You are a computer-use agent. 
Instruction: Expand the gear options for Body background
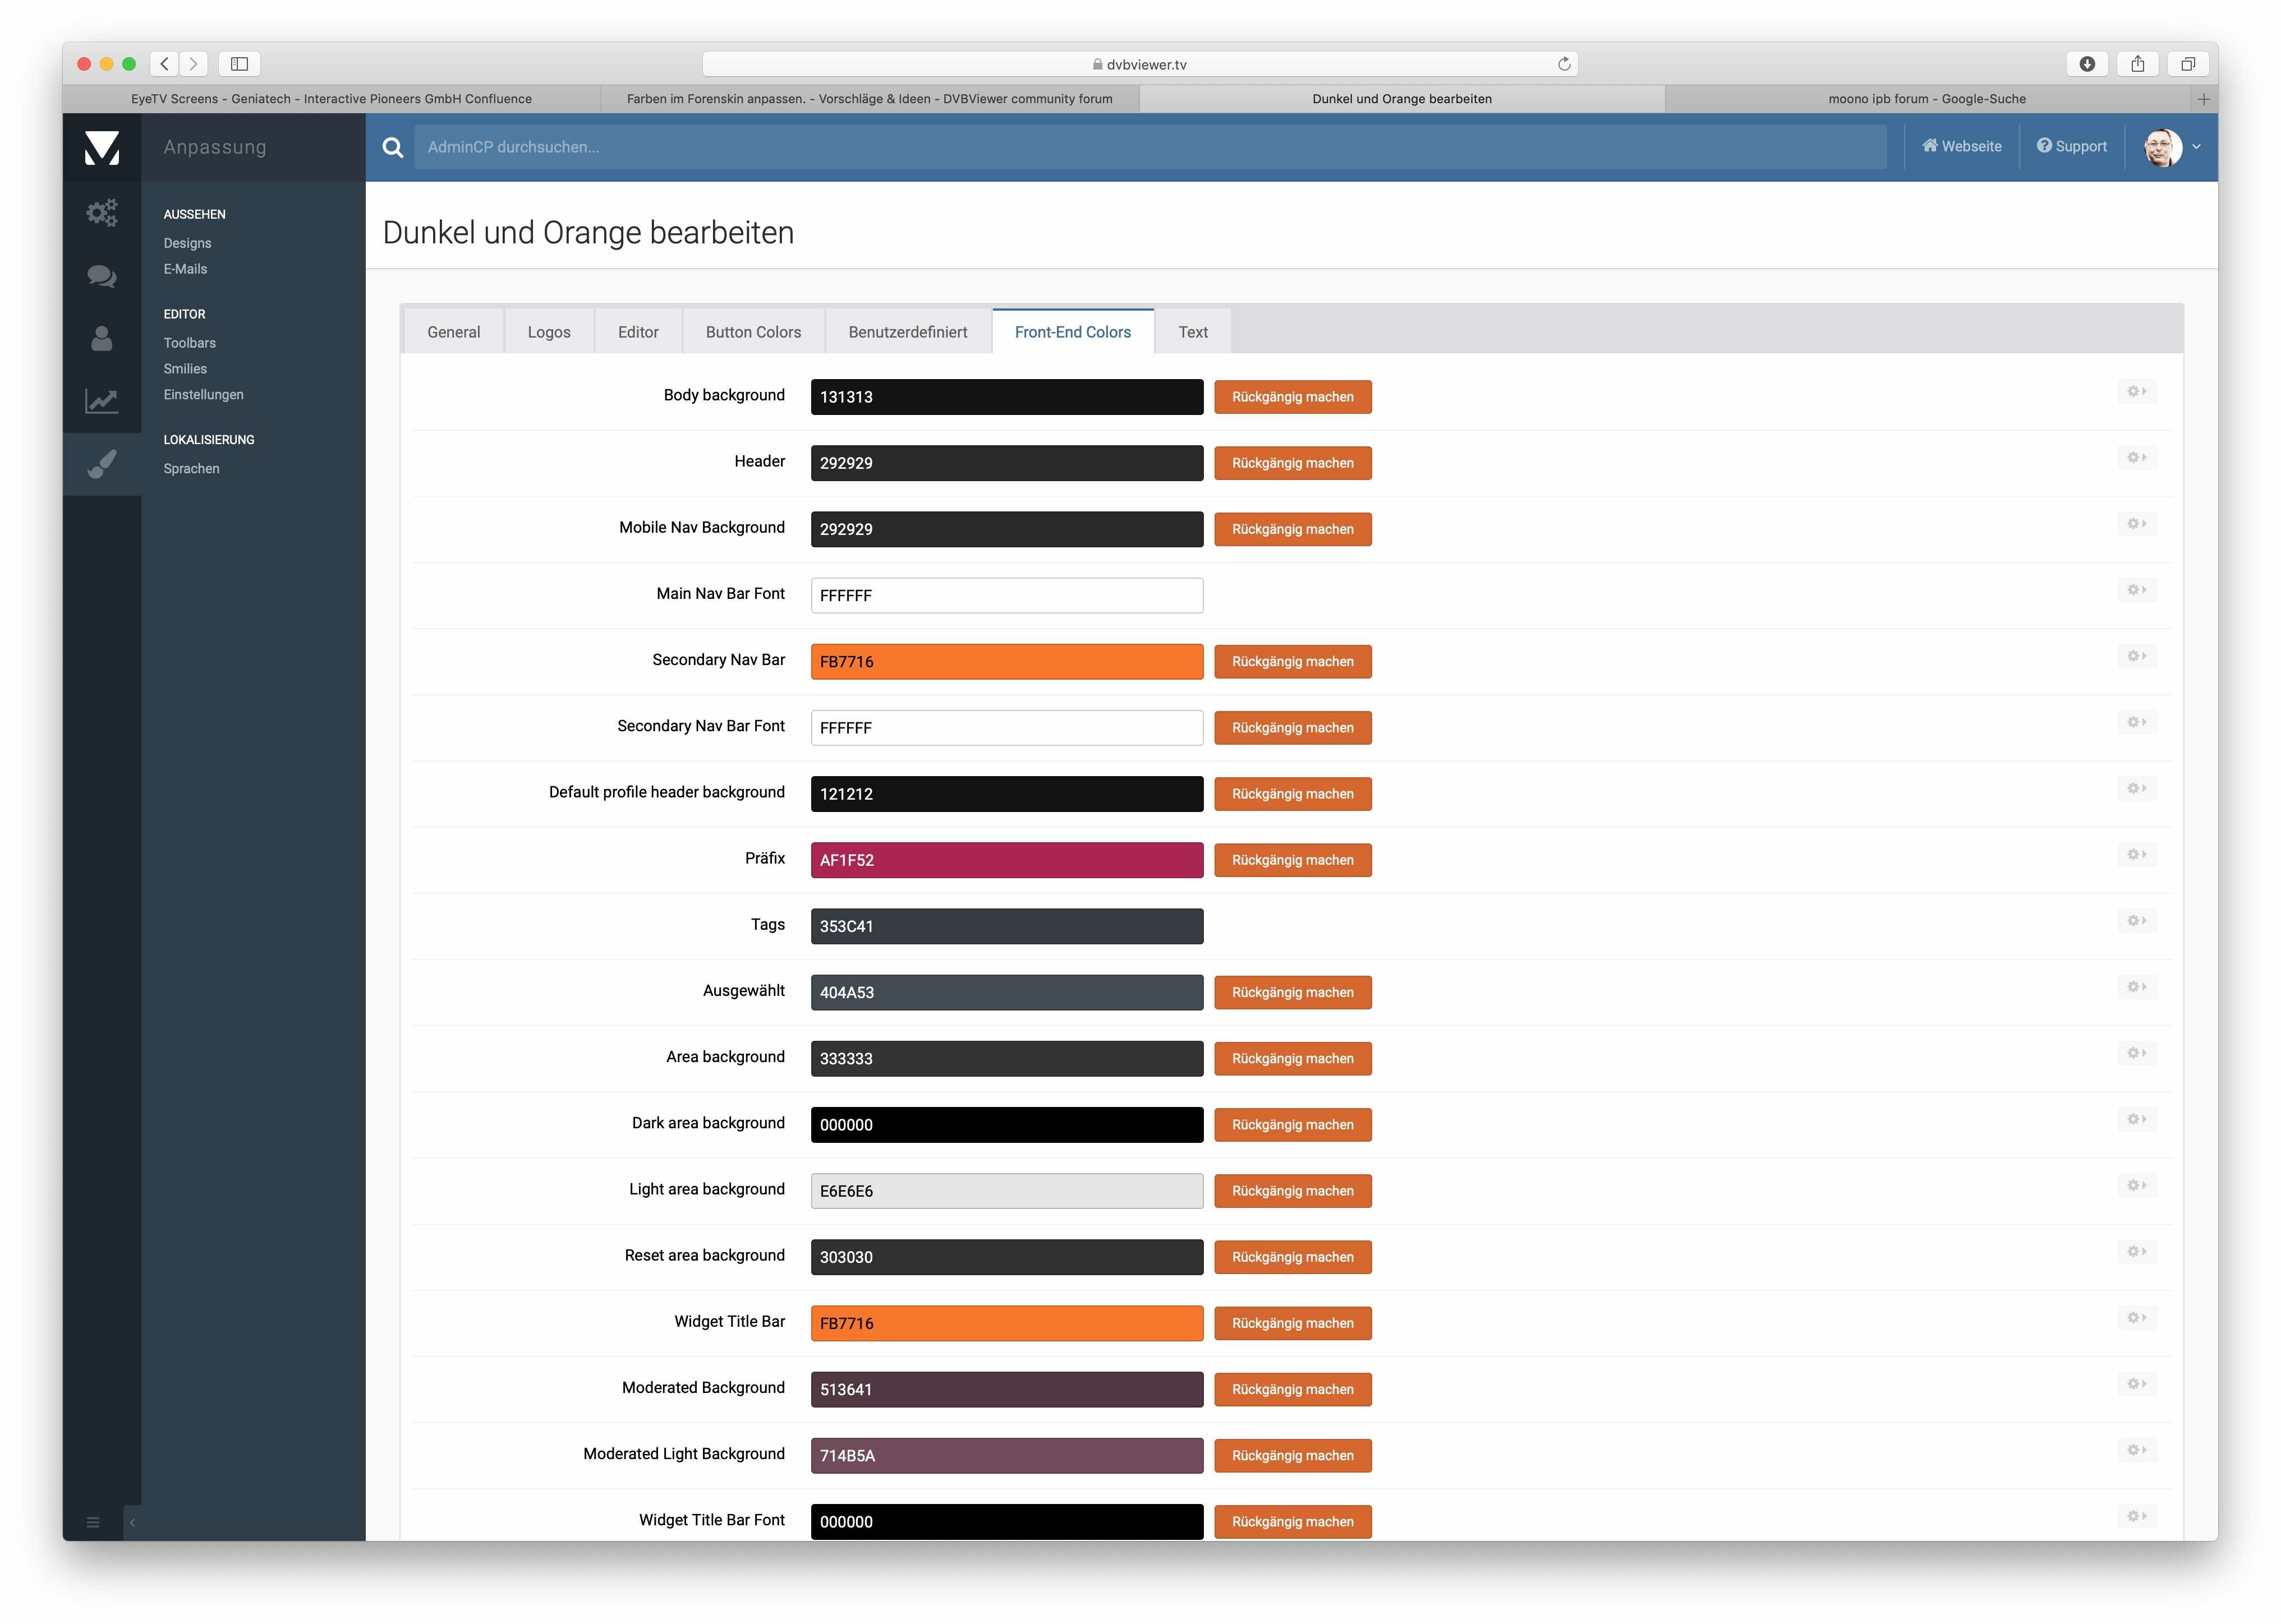point(2136,391)
